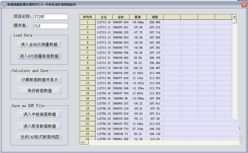This screenshot has height=153, width=248.
Task: Select the 序列号 column header
Action: [87, 17]
